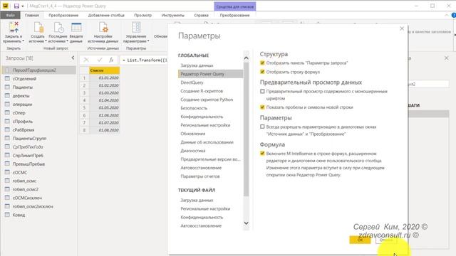Open the New Source dropdown arrow
456x256 pixels.
point(46,41)
